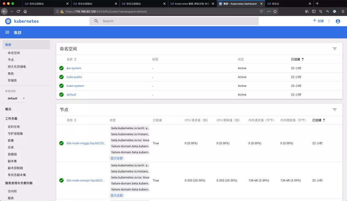Expand the default namespace dropdown
The height and width of the screenshot is (201, 347).
[24, 98]
